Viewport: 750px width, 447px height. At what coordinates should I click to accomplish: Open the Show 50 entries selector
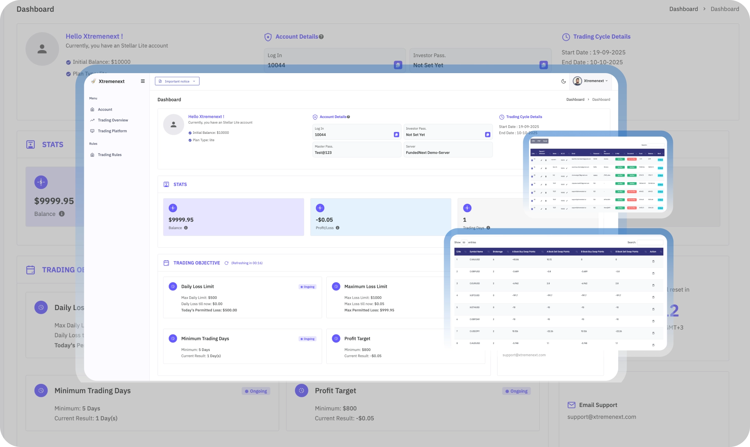click(464, 242)
